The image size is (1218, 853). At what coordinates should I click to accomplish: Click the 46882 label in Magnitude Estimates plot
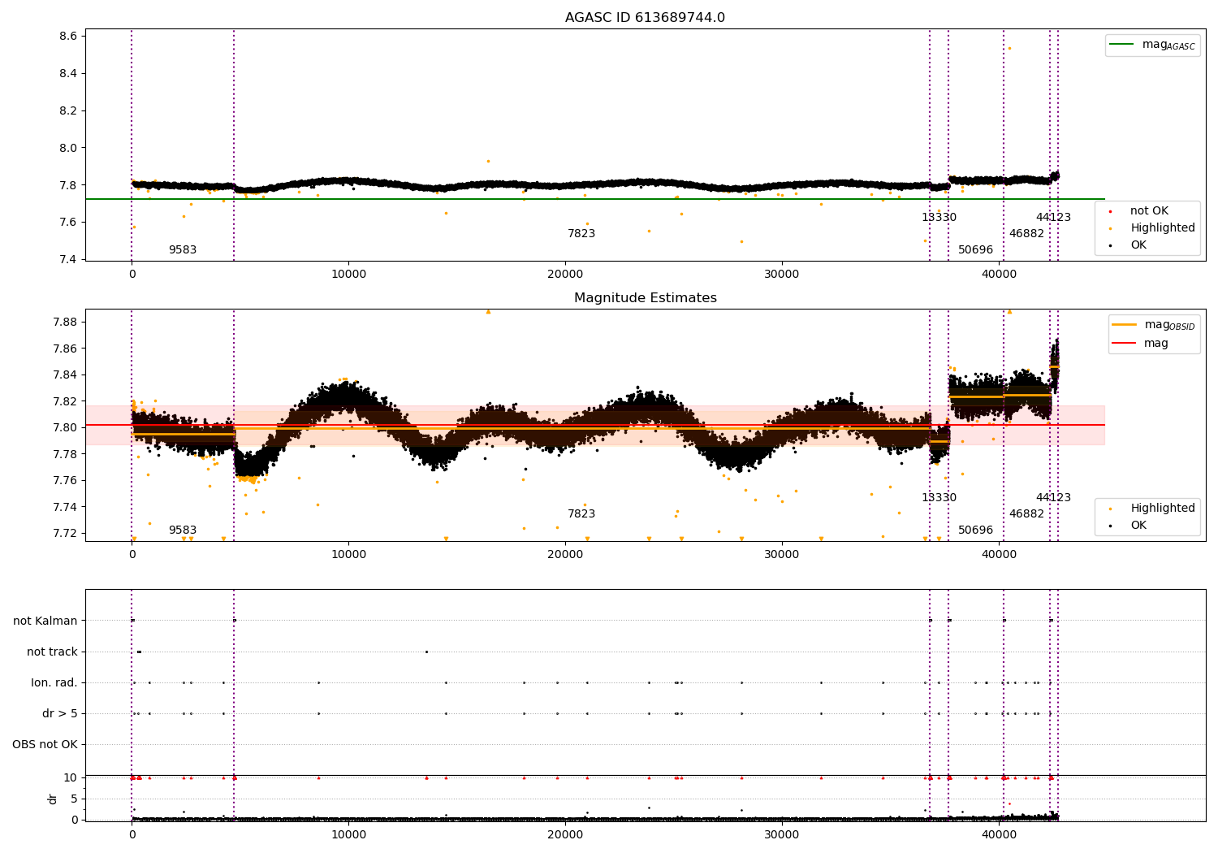point(1026,514)
